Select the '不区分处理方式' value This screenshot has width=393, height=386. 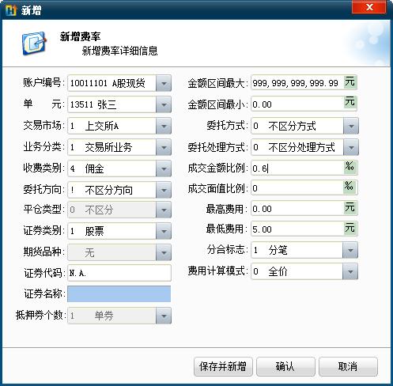[301, 147]
